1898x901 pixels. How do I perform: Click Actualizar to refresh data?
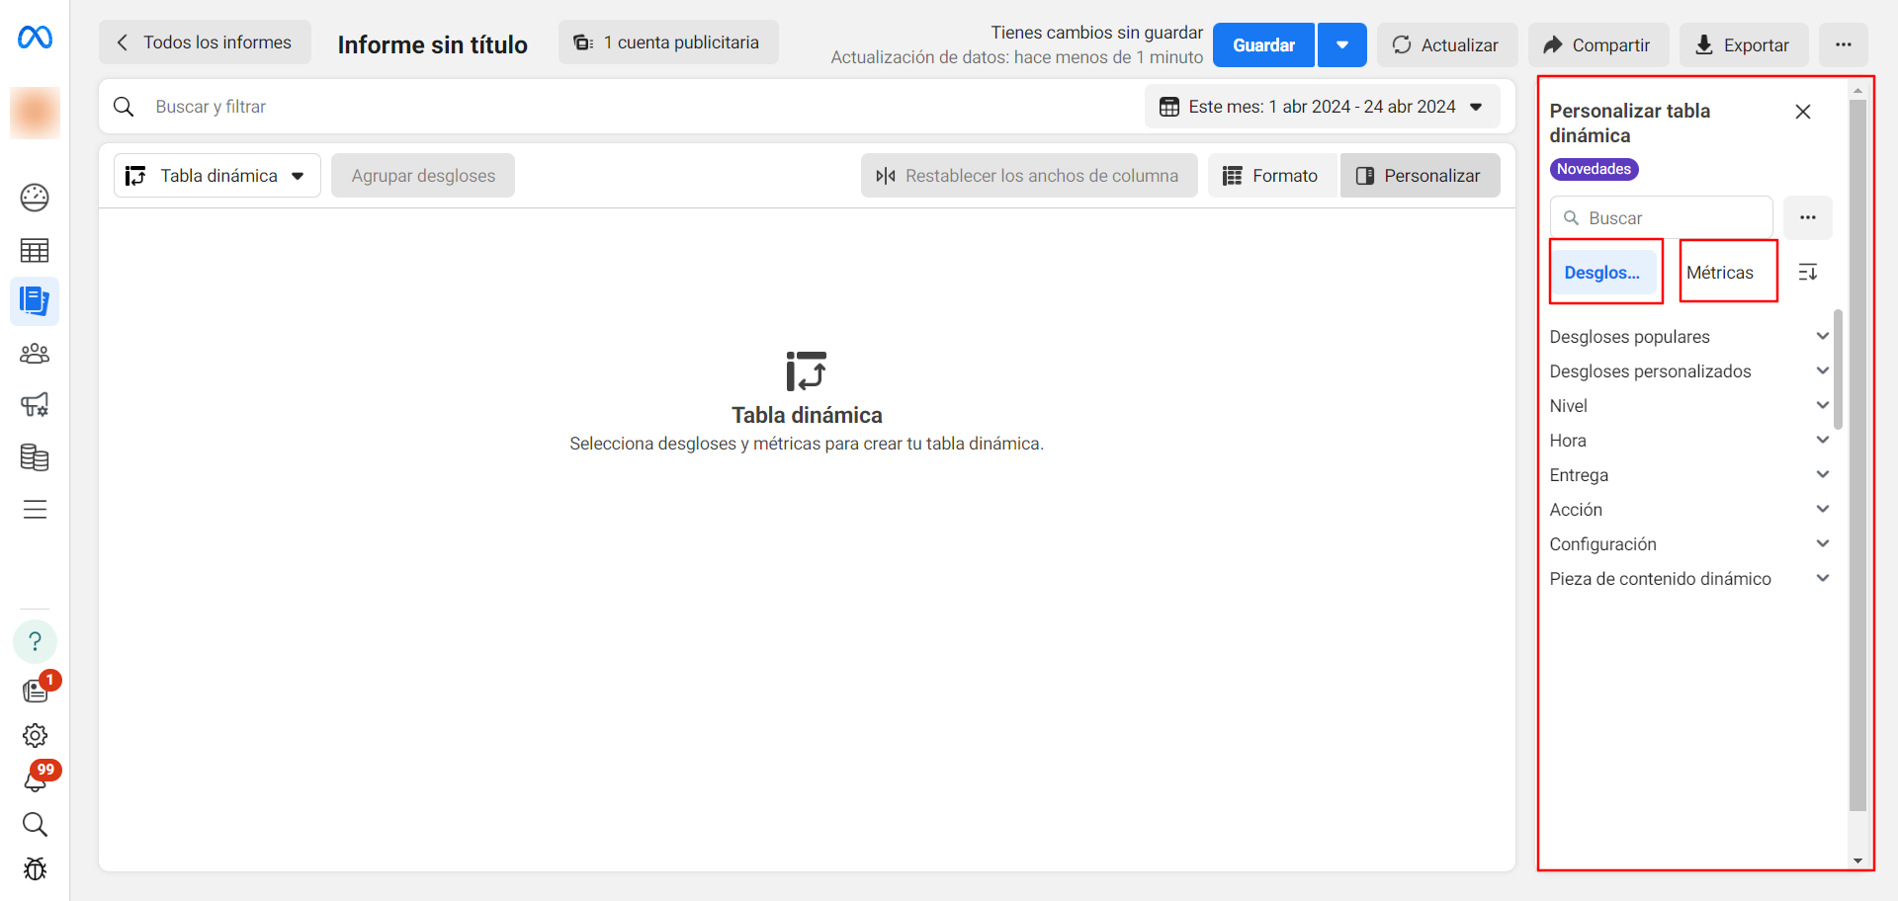click(x=1447, y=44)
